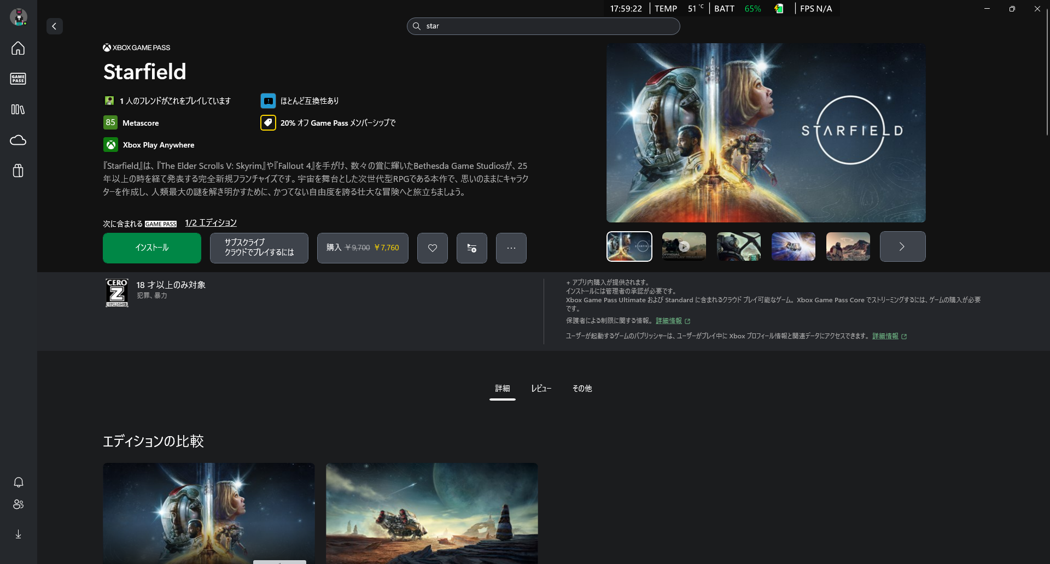Viewport: 1050px width, 564px height.
Task: Open the Game Pass section icon
Action: tap(18, 79)
